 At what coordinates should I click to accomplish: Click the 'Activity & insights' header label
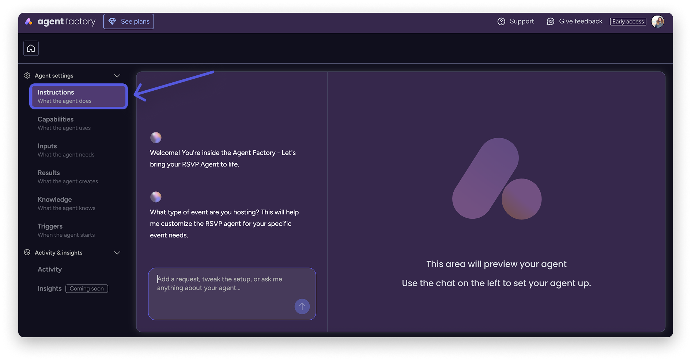coord(58,253)
